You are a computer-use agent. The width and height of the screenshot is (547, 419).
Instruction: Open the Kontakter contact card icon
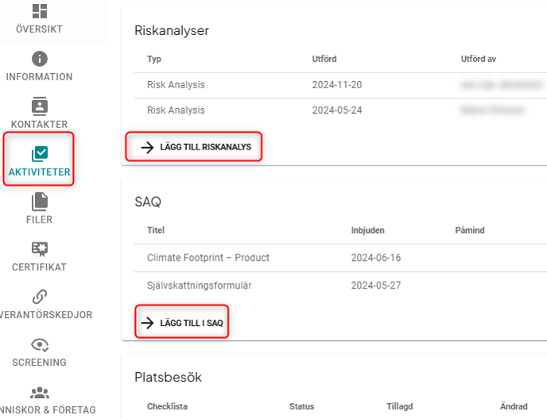39,106
